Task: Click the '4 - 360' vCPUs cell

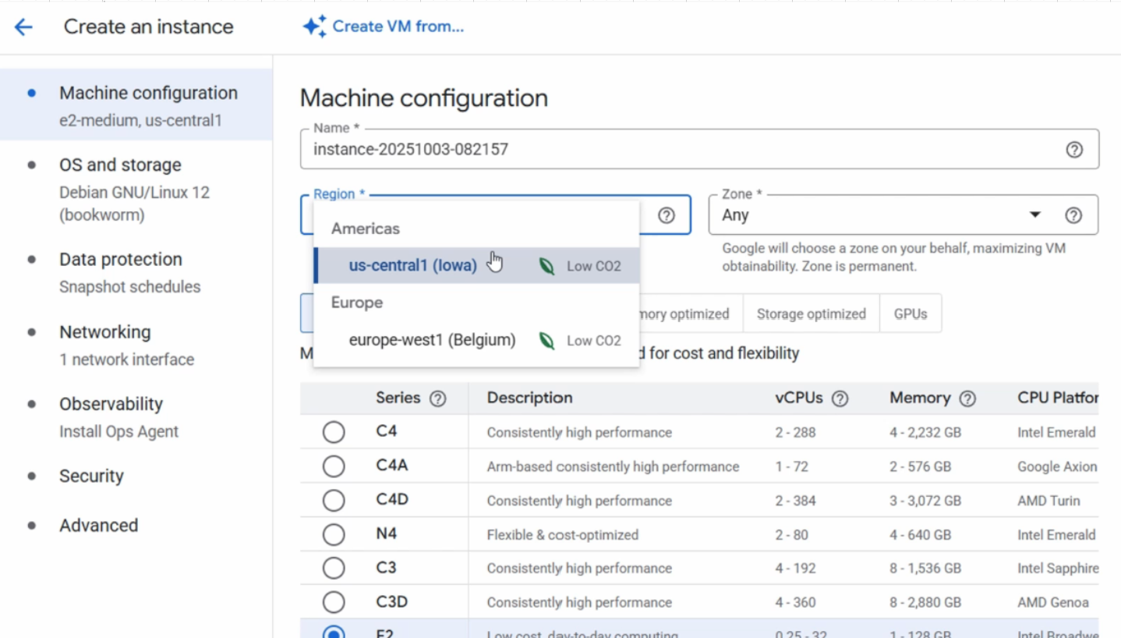Action: pos(795,602)
